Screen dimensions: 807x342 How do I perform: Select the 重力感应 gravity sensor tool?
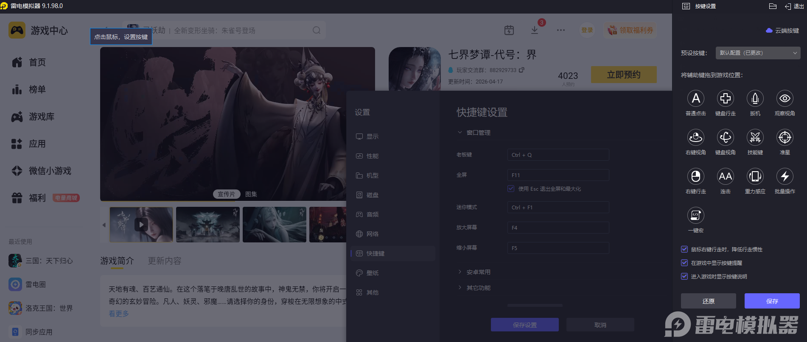pyautogui.click(x=755, y=176)
